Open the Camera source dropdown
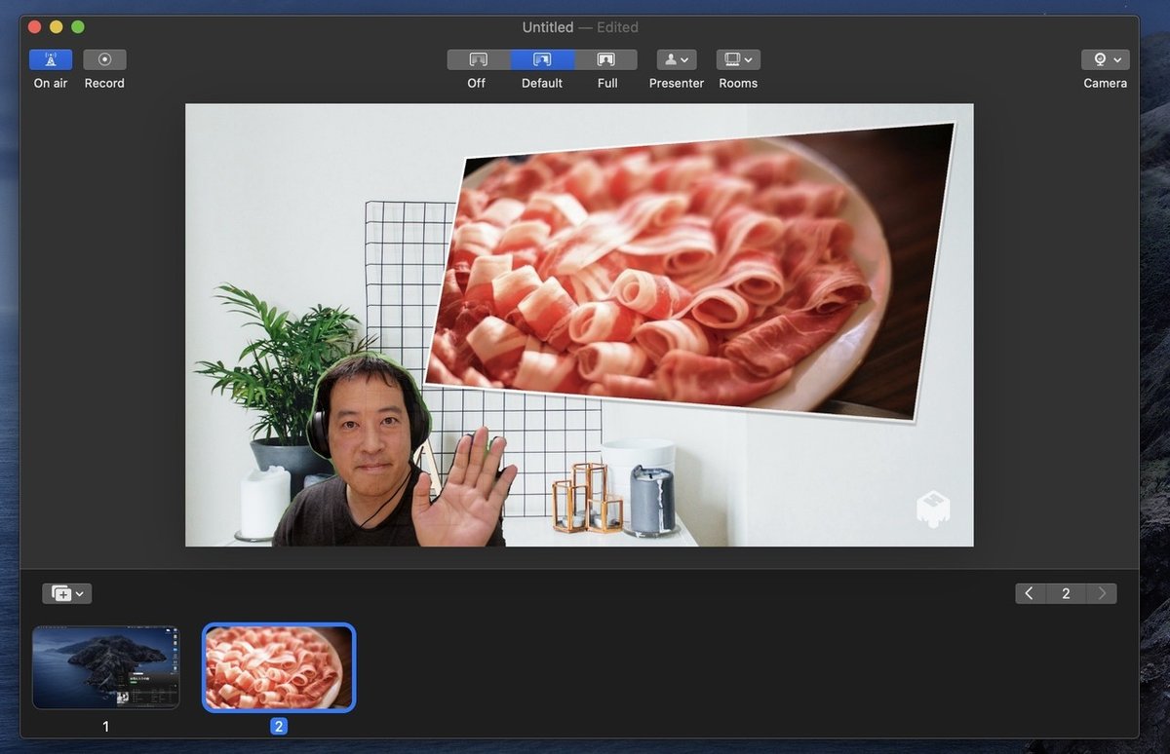 (x=1106, y=59)
